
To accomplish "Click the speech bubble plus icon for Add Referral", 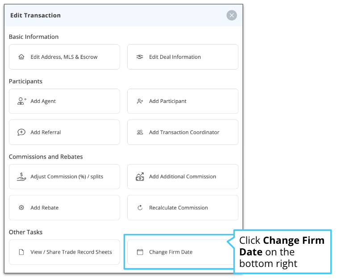I will tap(21, 132).
